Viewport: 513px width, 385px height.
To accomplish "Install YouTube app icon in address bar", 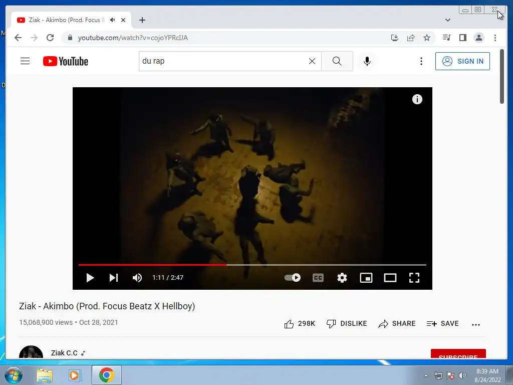I will (395, 38).
